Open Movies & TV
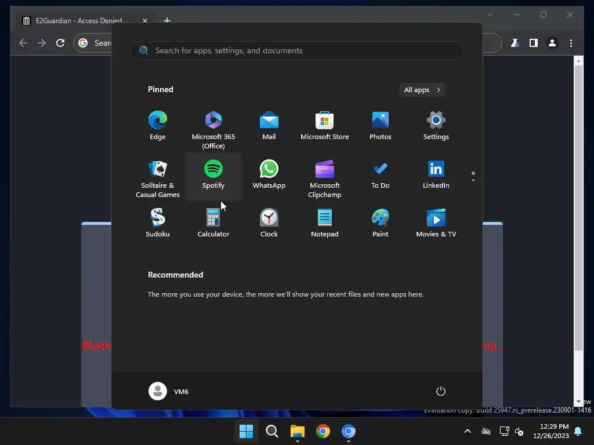Viewport: 594px width, 445px height. tap(436, 223)
